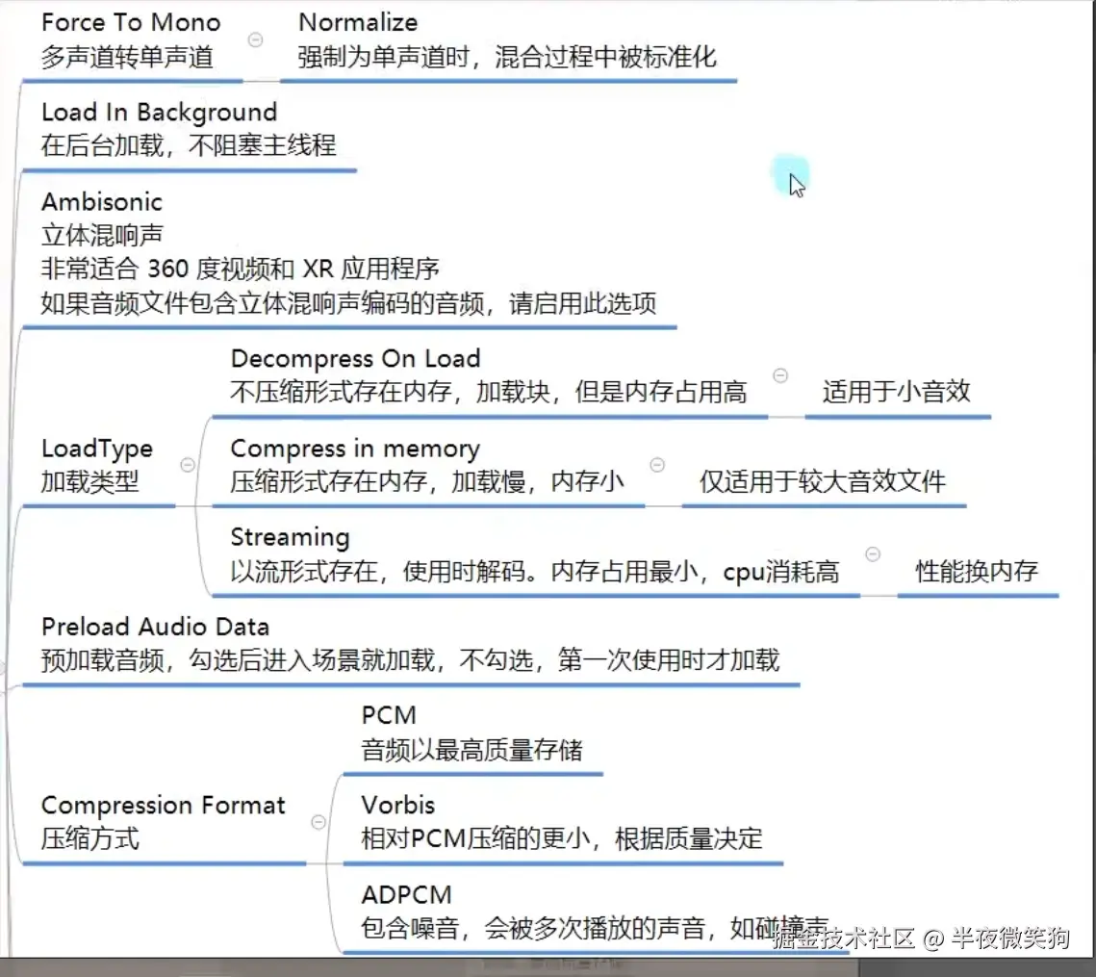Select the Normalize node
The height and width of the screenshot is (977, 1096).
[x=507, y=39]
